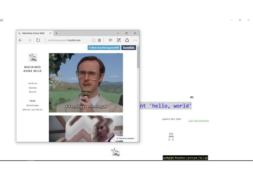Close the Machines Gone Wild tab
253x179 pixels.
pos(50,33)
